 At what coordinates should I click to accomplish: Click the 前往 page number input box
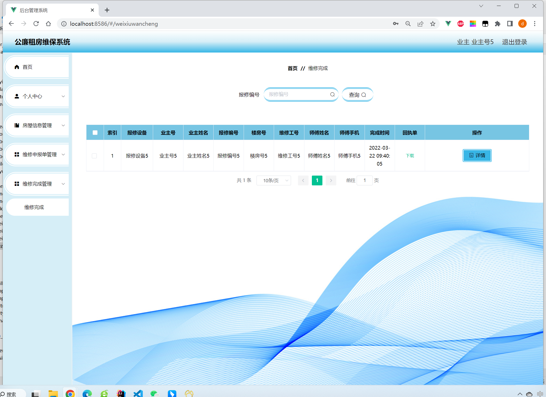[364, 180]
